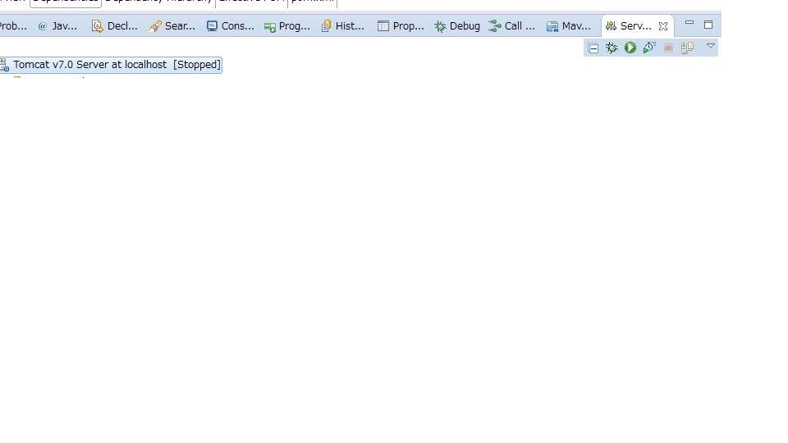
Task: Switch to the Properties tab
Action: 401,26
